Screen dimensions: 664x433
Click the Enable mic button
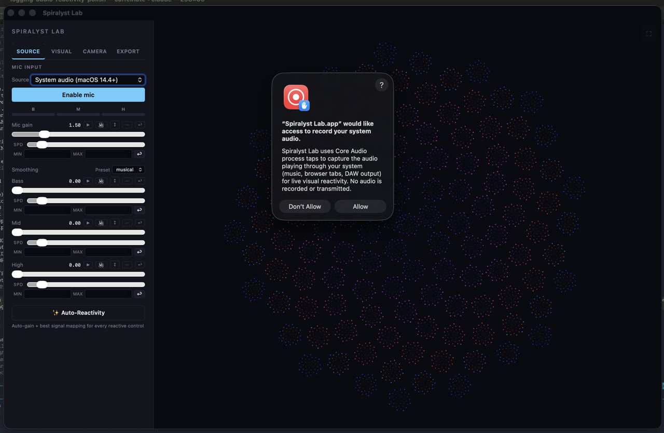(x=78, y=95)
